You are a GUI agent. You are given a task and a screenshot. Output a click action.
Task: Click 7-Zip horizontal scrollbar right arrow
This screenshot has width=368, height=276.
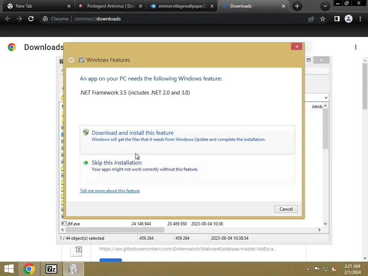pos(319,230)
